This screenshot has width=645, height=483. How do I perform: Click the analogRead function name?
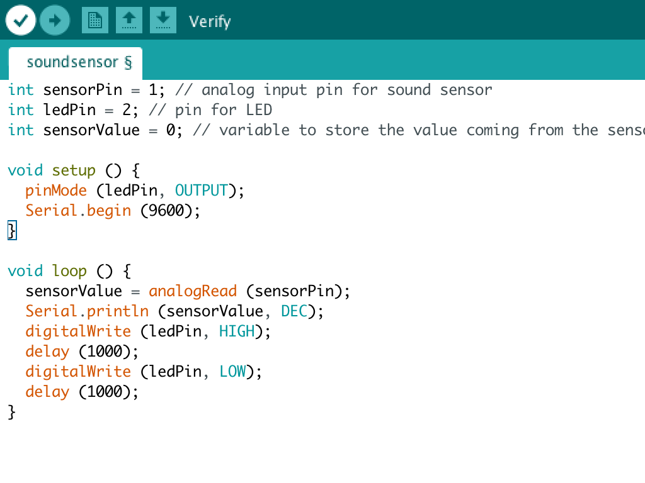[x=193, y=291]
